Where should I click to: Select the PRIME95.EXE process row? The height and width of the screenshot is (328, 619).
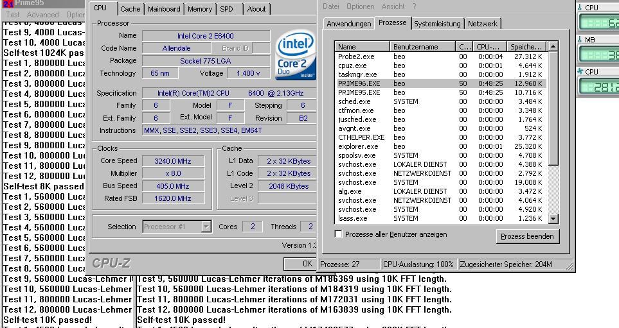click(x=440, y=92)
